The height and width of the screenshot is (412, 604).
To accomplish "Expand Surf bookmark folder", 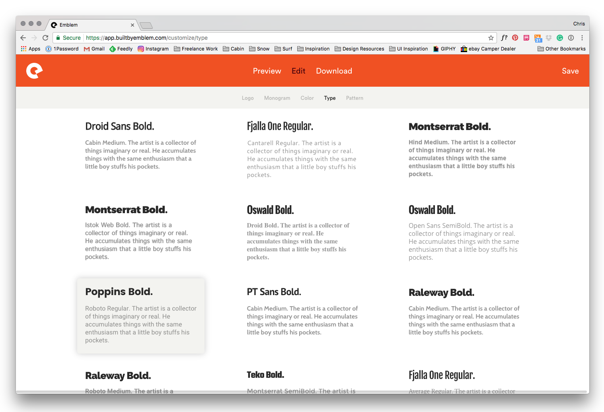I will [x=283, y=49].
